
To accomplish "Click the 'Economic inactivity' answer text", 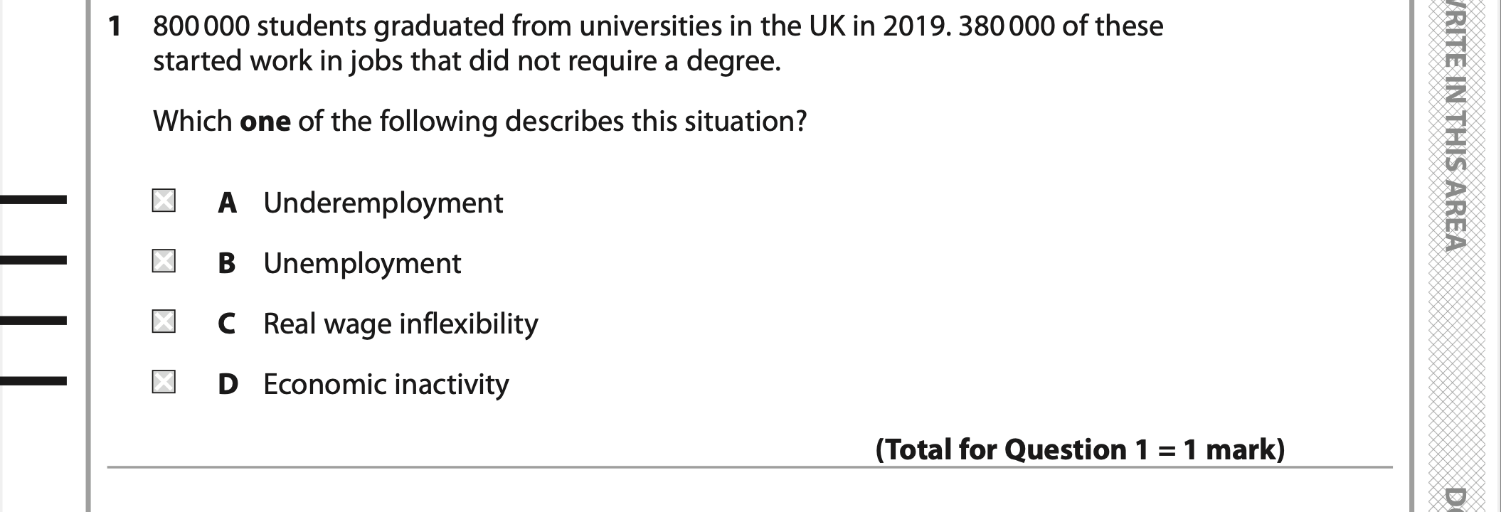I will pyautogui.click(x=386, y=385).
